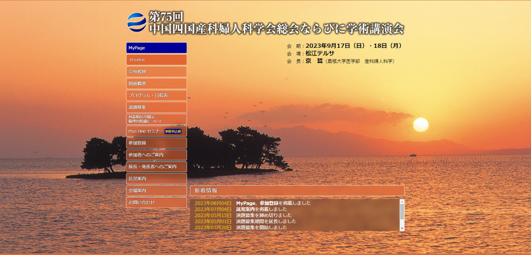Click the news scrollbar down arrow
531x255 pixels.
401,228
